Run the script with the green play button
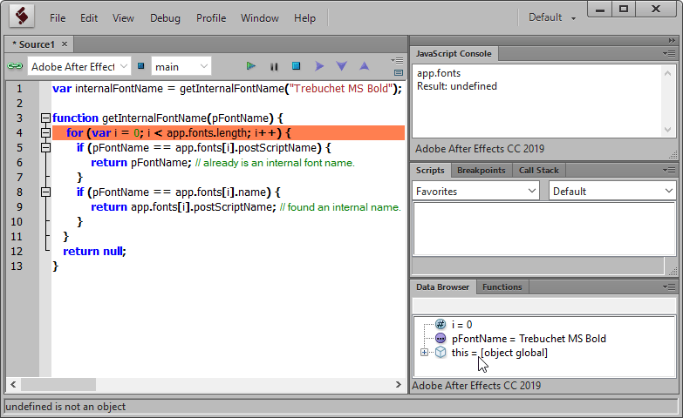 [x=250, y=66]
